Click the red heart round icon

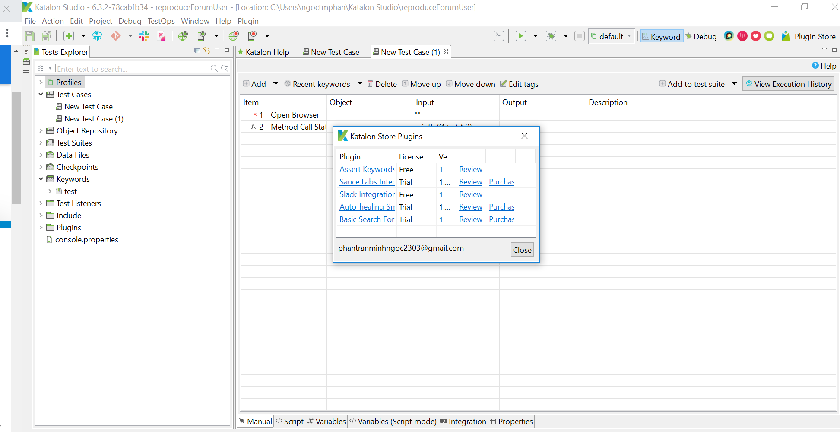point(756,36)
